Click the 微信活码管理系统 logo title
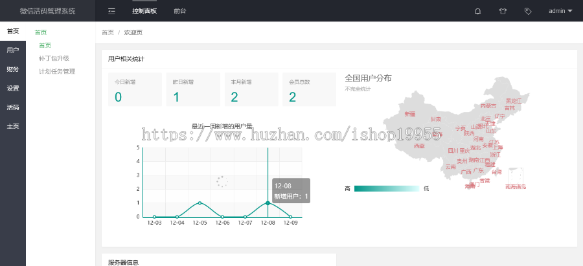Viewport: 583px width, 266px height. click(x=47, y=11)
